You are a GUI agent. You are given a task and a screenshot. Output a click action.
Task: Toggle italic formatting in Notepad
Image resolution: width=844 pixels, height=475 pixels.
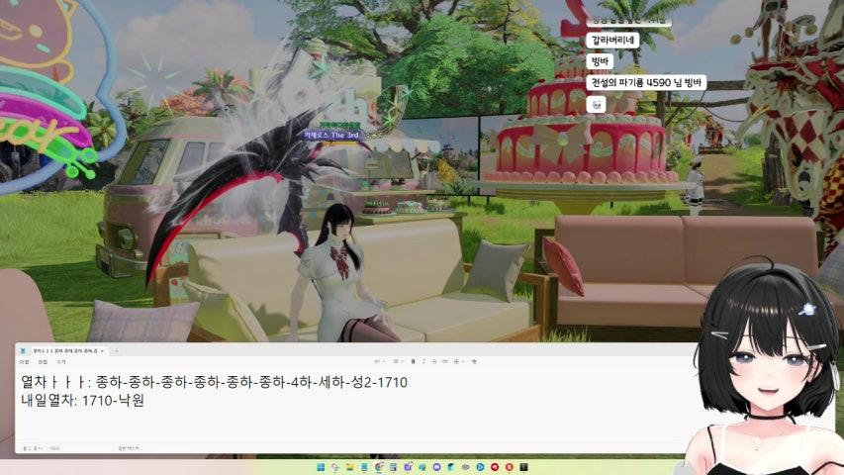click(x=423, y=361)
